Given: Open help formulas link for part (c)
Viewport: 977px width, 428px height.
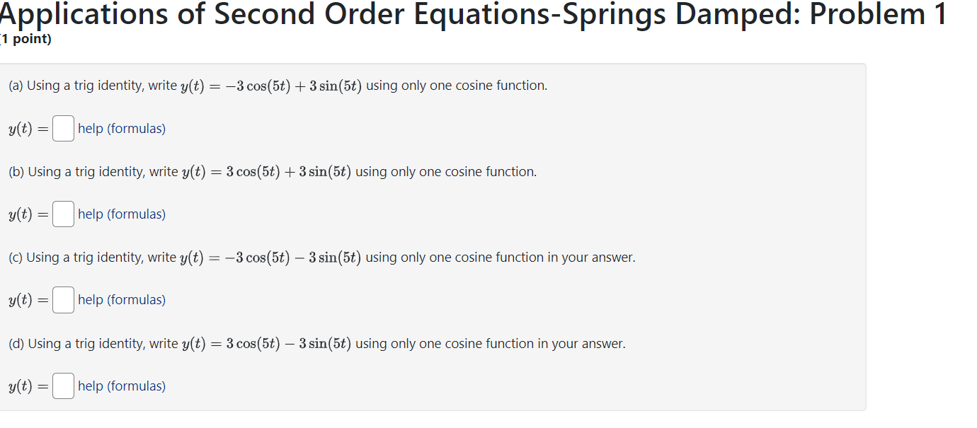Looking at the screenshot, I should (x=121, y=299).
